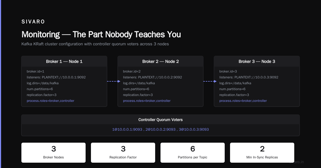
Task: Click the sivaro.in watermark link
Action: pyautogui.click(x=296, y=162)
